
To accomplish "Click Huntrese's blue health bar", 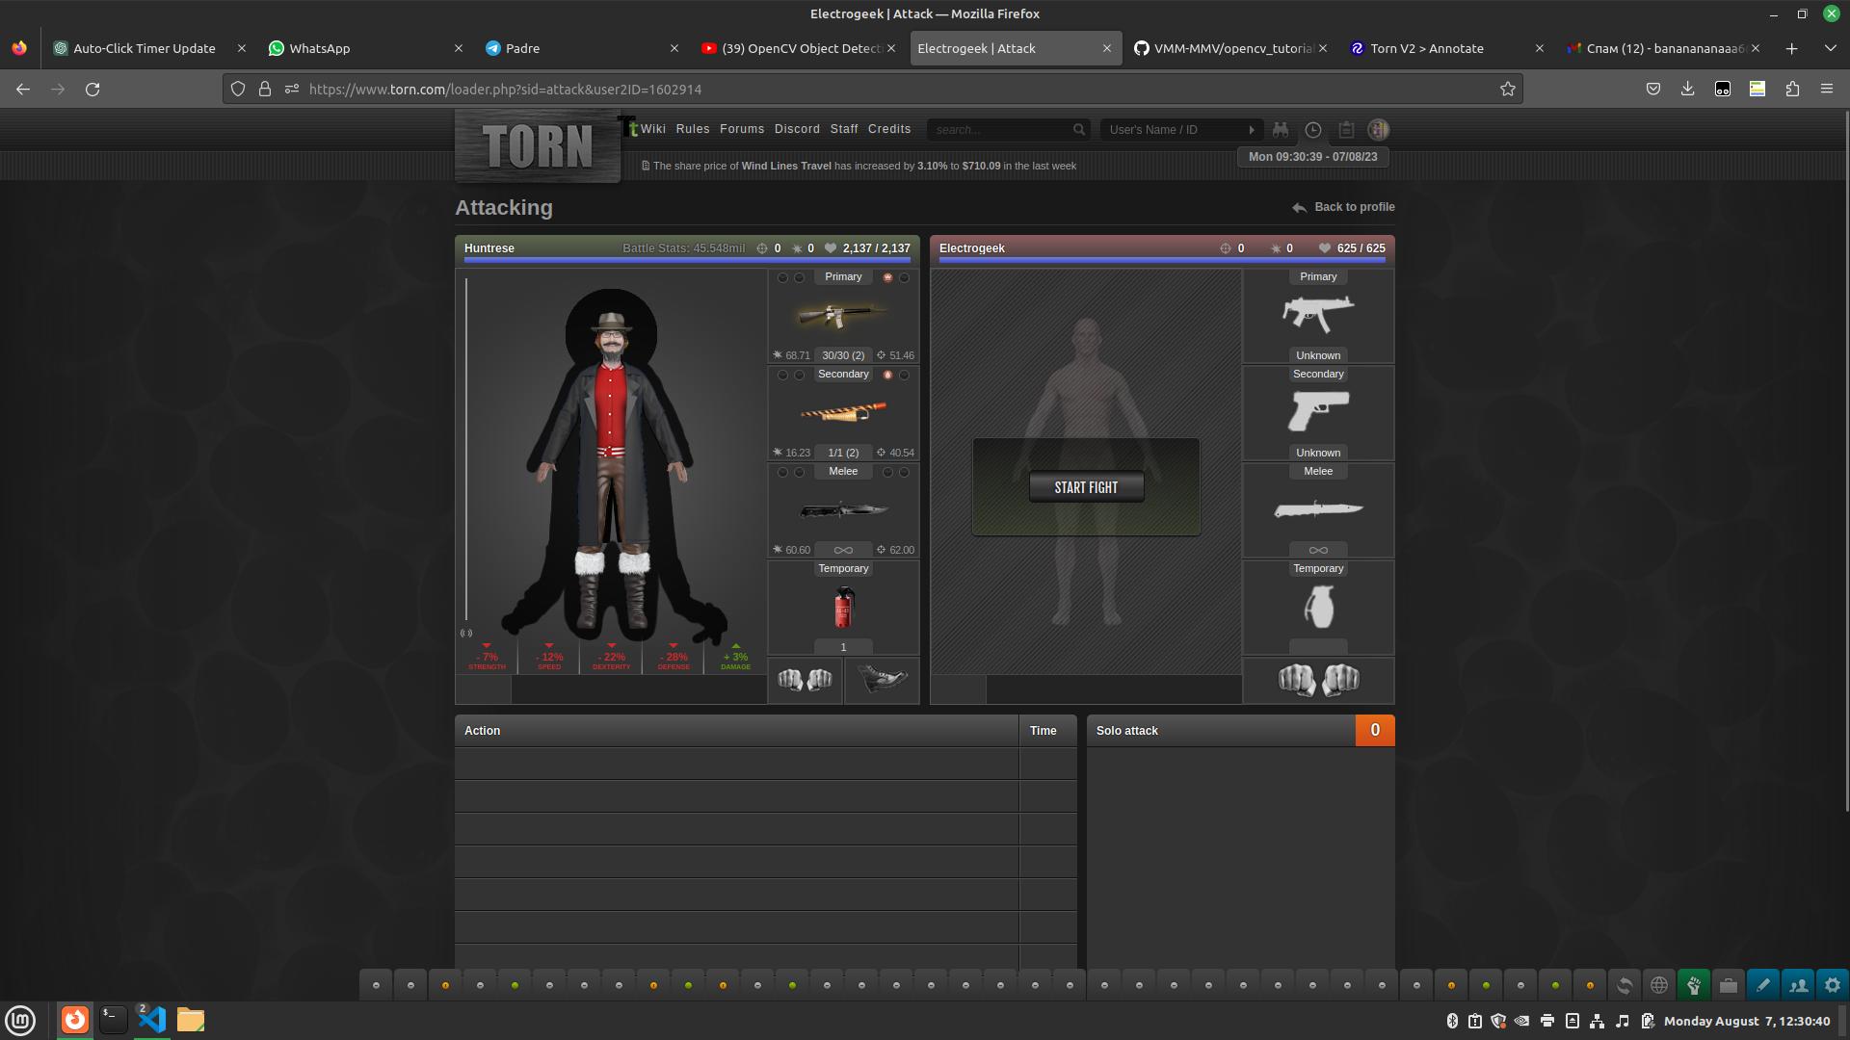I will (687, 259).
